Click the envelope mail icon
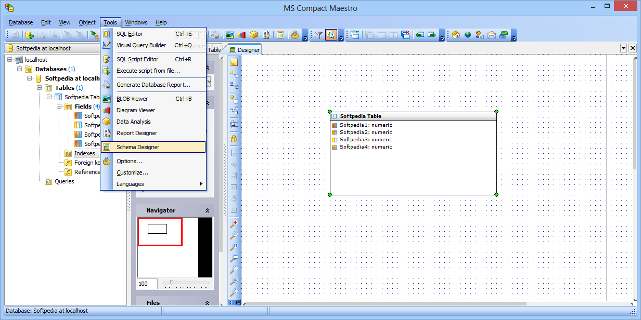641x320 pixels. coord(492,35)
